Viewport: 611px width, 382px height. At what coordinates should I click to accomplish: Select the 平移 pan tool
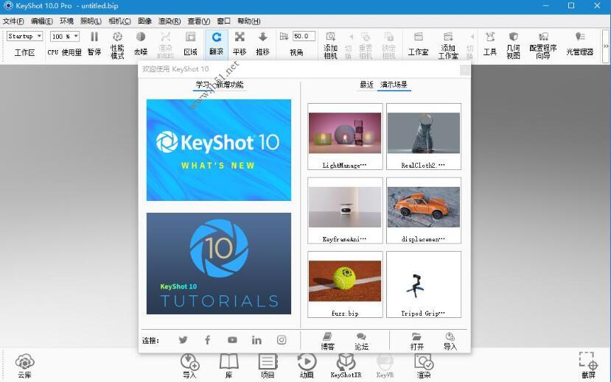[x=240, y=43]
